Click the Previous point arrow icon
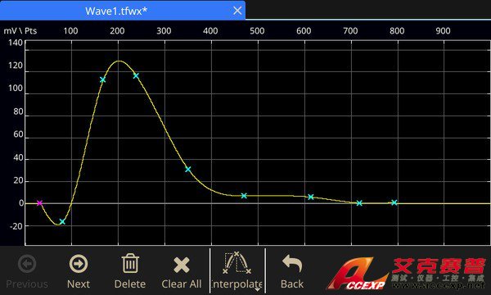This screenshot has width=491, height=295. coord(27,264)
